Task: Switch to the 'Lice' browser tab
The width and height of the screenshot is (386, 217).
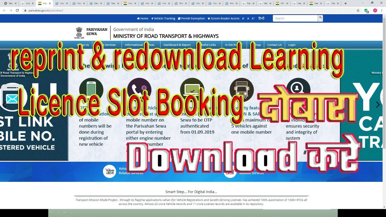Action: point(27,3)
